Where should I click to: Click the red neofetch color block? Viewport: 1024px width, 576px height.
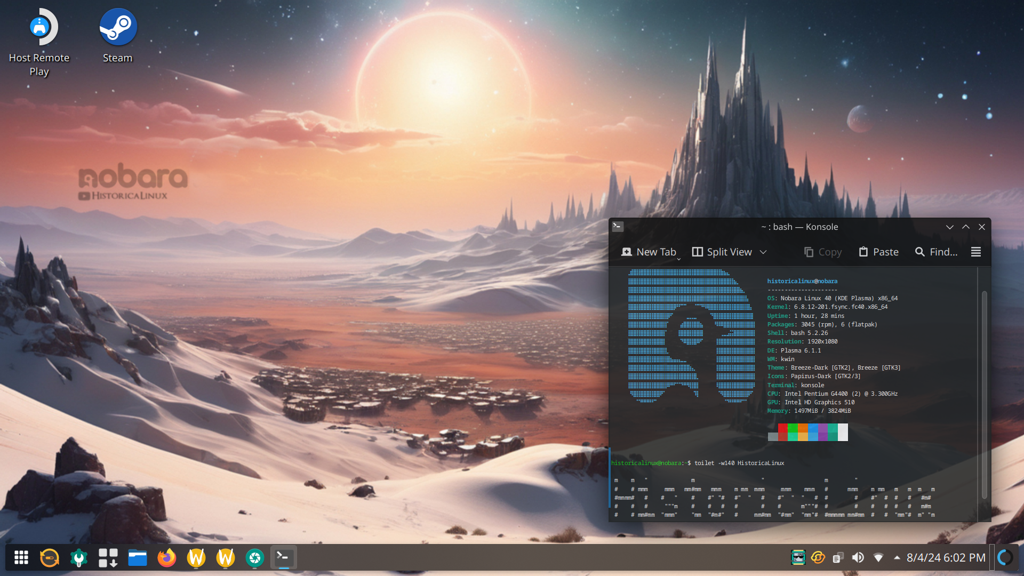click(783, 432)
